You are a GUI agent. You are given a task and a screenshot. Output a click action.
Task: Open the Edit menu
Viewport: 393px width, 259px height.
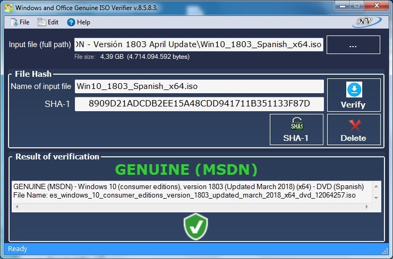tap(48, 22)
